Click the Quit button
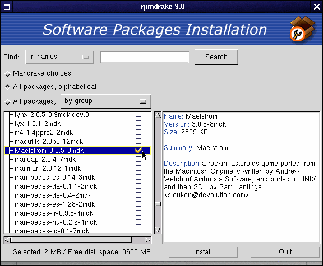 coord(285,252)
